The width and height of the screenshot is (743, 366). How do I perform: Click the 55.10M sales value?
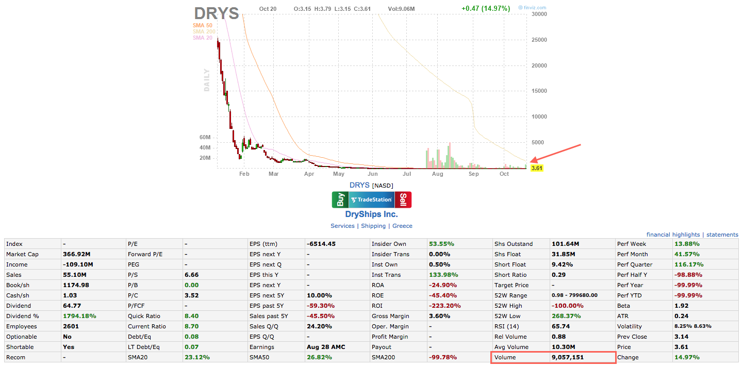[x=75, y=275]
